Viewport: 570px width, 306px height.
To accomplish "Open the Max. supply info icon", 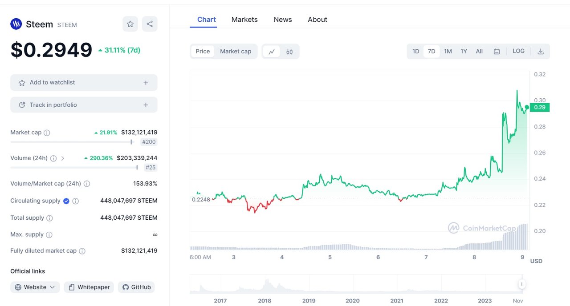I will pos(49,234).
